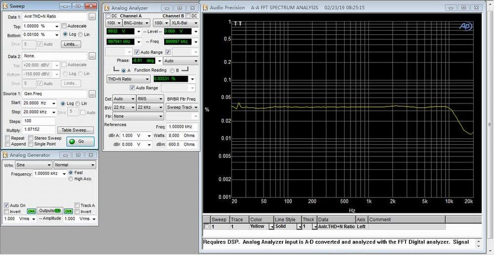Click the Analog Analyzer window title icon
The image size is (494, 255).
click(x=107, y=8)
